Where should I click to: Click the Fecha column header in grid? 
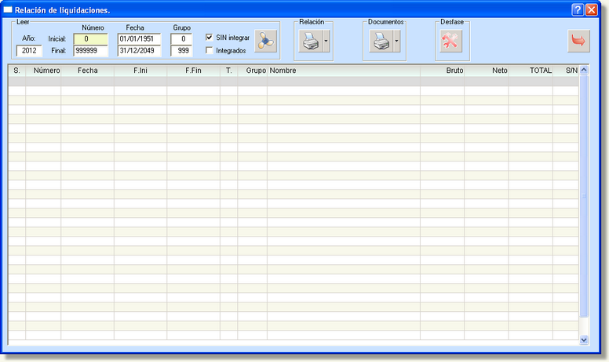point(87,71)
